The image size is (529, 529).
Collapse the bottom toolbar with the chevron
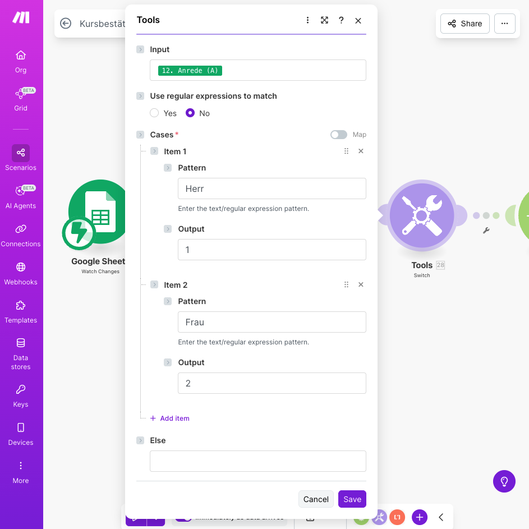tap(441, 517)
